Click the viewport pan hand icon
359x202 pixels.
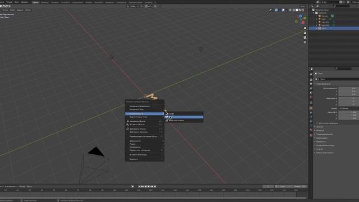click(305, 33)
